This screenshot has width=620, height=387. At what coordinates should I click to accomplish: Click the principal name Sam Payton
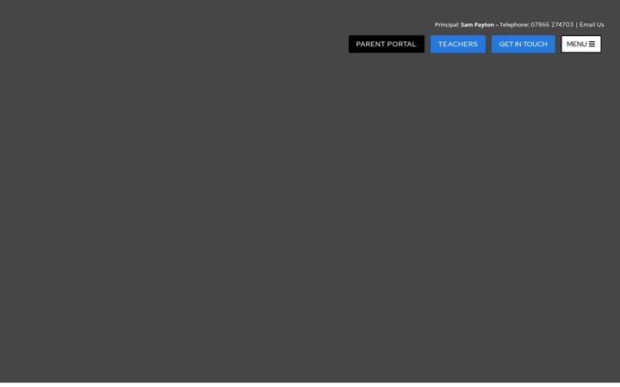477,24
